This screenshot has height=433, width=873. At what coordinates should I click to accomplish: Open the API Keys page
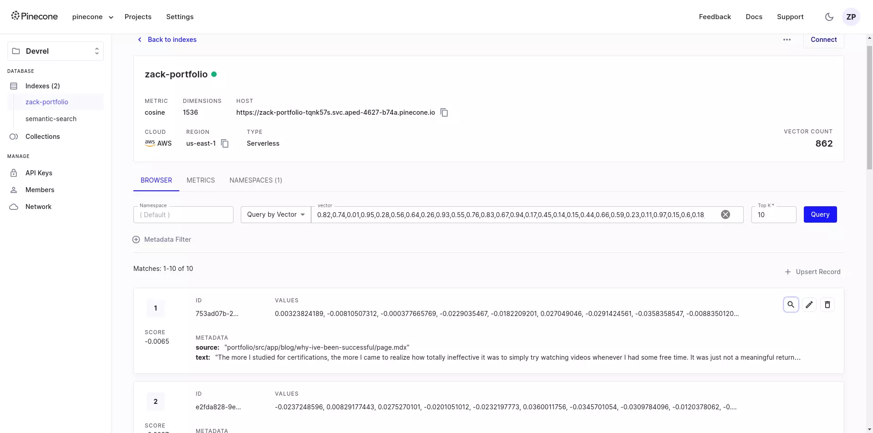point(39,173)
